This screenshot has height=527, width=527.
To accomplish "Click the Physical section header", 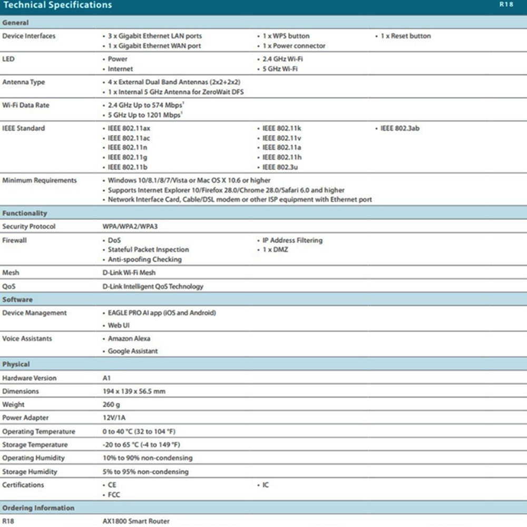I will [x=16, y=364].
